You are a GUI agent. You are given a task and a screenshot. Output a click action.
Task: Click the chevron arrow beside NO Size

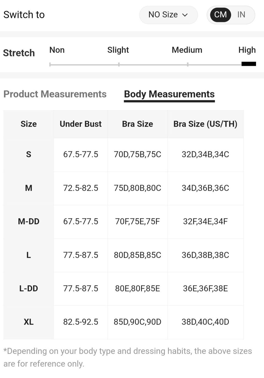pos(185,15)
